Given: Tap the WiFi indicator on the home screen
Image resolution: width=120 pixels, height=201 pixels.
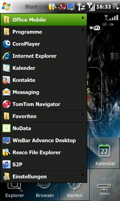Looking at the screenshot, I should click(95, 28).
